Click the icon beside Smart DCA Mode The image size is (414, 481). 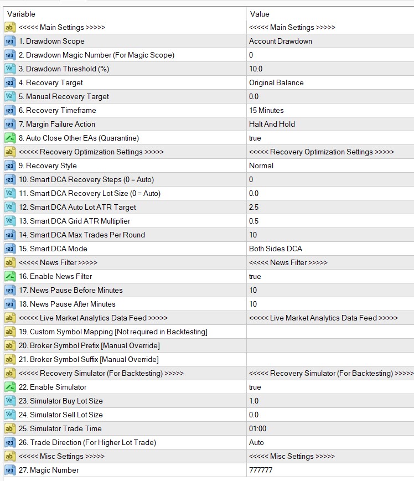click(x=10, y=249)
